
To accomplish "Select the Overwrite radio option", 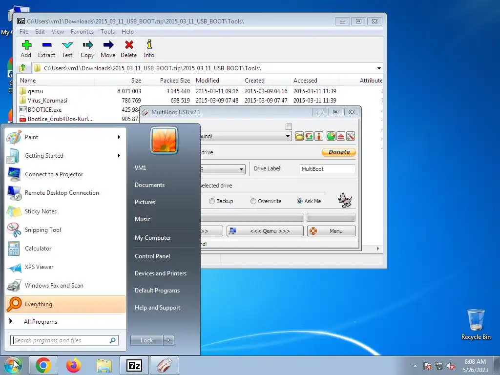I will coord(266,201).
